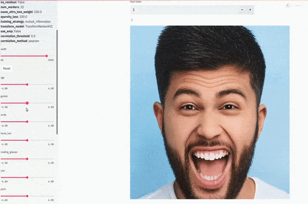Click the plus stepper of Start index
Screen dimensions: 308x204
point(250,10)
